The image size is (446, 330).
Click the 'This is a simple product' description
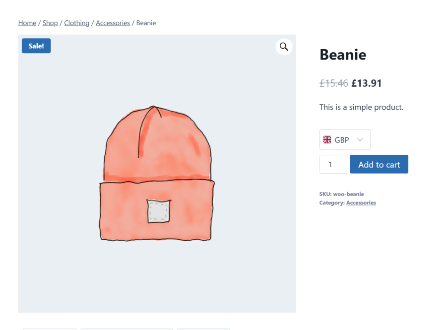pos(361,107)
